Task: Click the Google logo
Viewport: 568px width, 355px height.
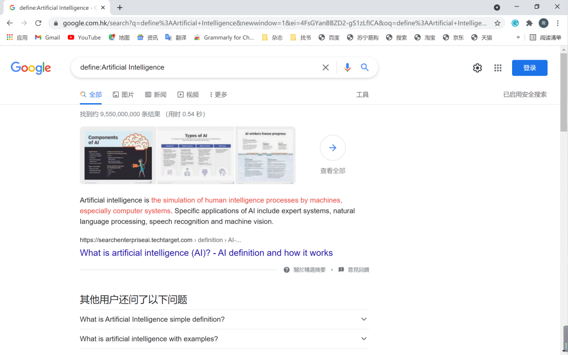Action: tap(31, 68)
